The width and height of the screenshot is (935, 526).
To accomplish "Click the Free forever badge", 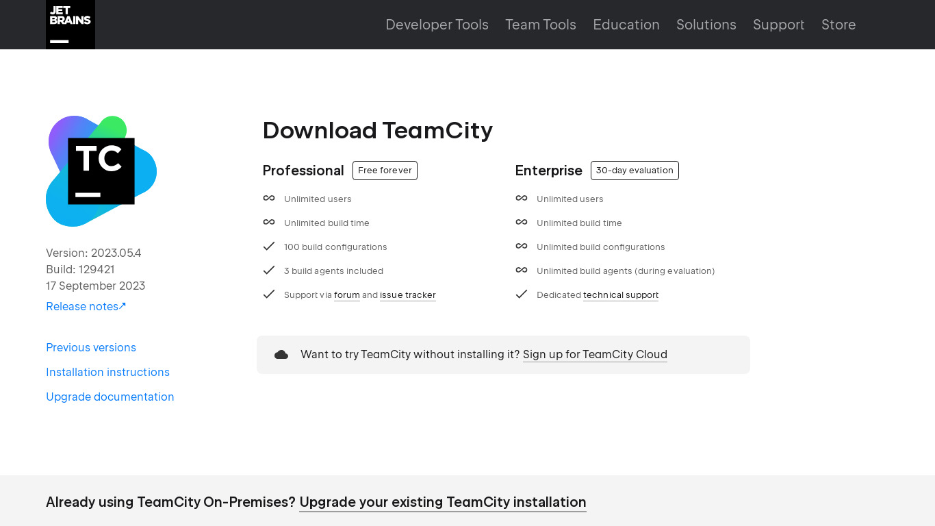I will click(385, 171).
